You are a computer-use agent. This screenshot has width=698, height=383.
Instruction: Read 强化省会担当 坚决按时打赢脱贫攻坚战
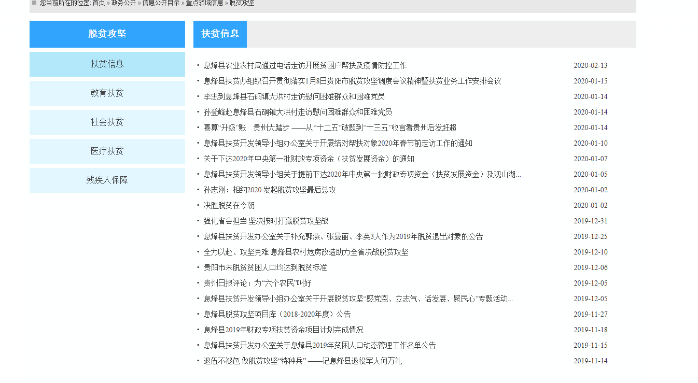266,221
